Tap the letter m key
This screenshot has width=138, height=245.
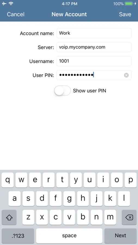pos(110,217)
